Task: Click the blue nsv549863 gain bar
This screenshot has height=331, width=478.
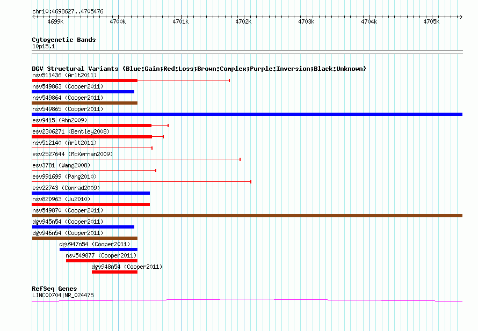Action: pyautogui.click(x=83, y=92)
